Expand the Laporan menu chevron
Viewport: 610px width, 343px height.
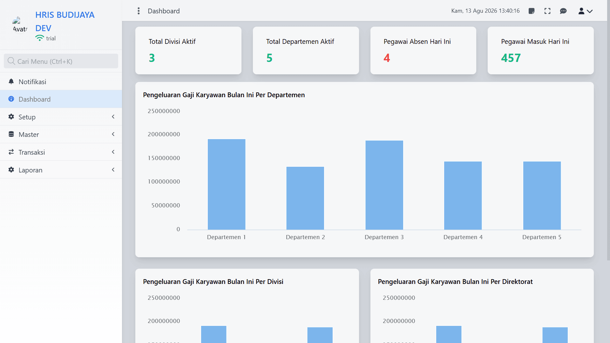pyautogui.click(x=113, y=170)
